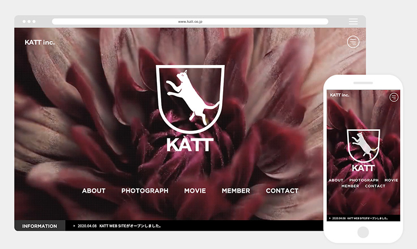Click the INFORMATION label in bottom bar
Image resolution: width=417 pixels, height=249 pixels.
[40, 226]
